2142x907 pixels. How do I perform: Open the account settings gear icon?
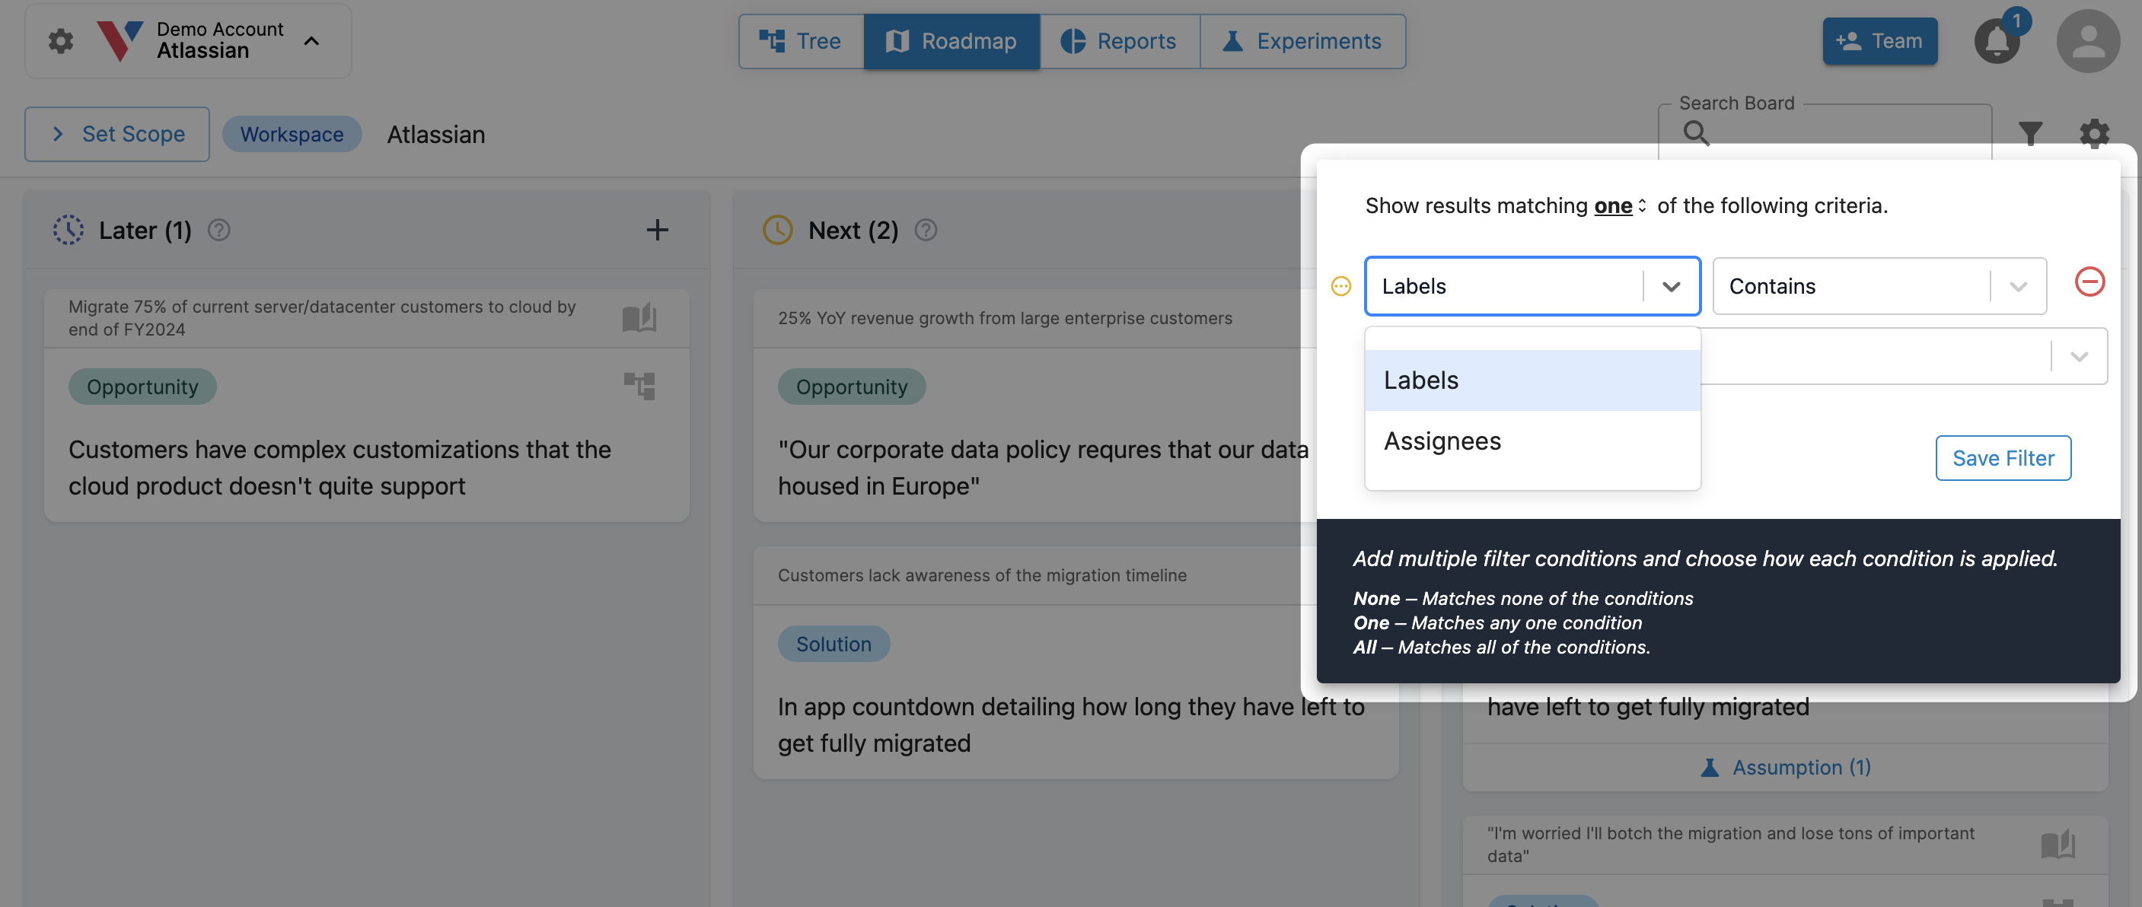point(60,41)
